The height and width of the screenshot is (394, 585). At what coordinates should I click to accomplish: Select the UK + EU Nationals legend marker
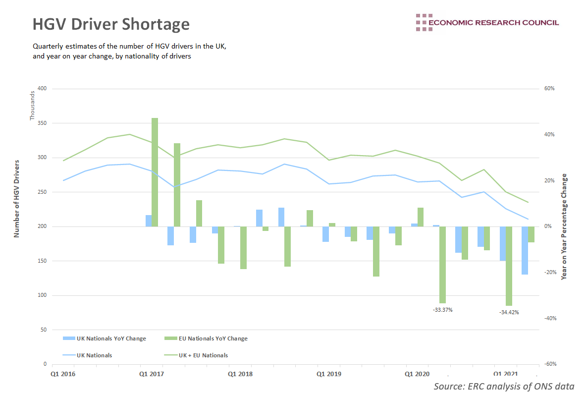coord(170,355)
